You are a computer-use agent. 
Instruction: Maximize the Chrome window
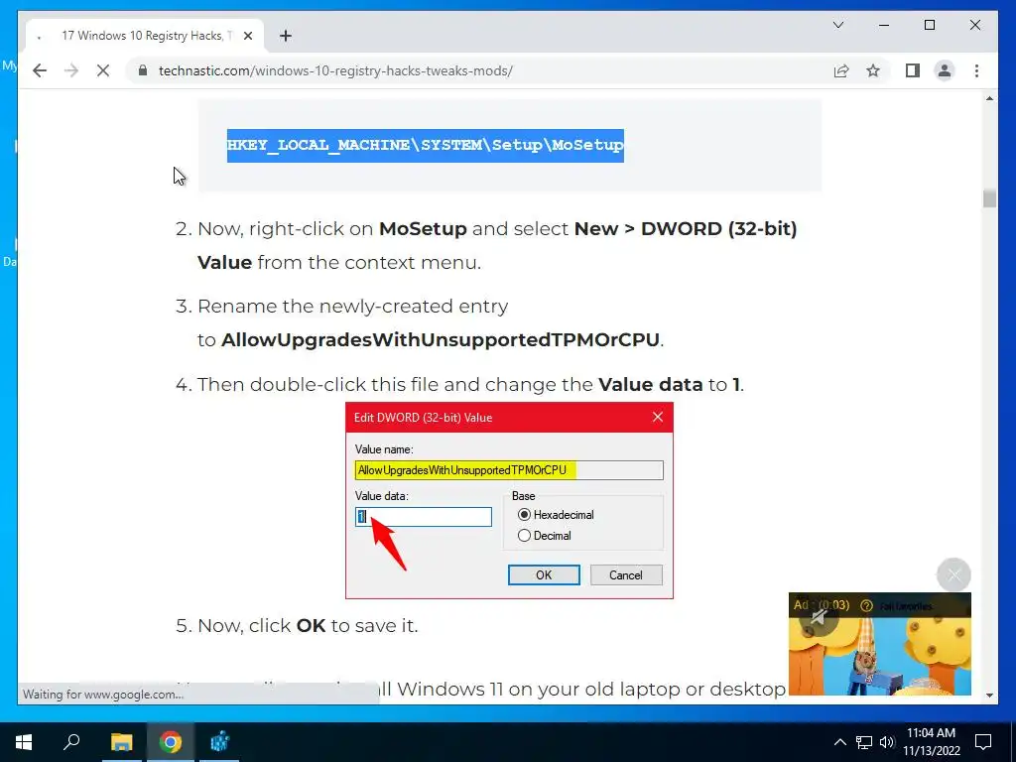[929, 25]
